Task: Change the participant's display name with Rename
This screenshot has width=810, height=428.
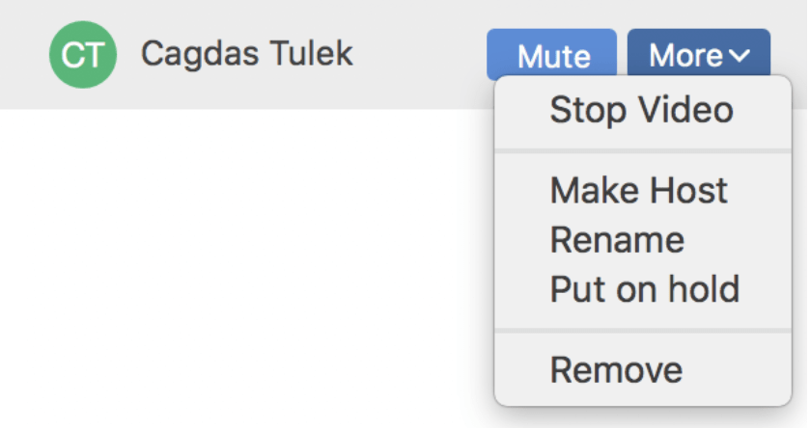Action: (x=617, y=239)
